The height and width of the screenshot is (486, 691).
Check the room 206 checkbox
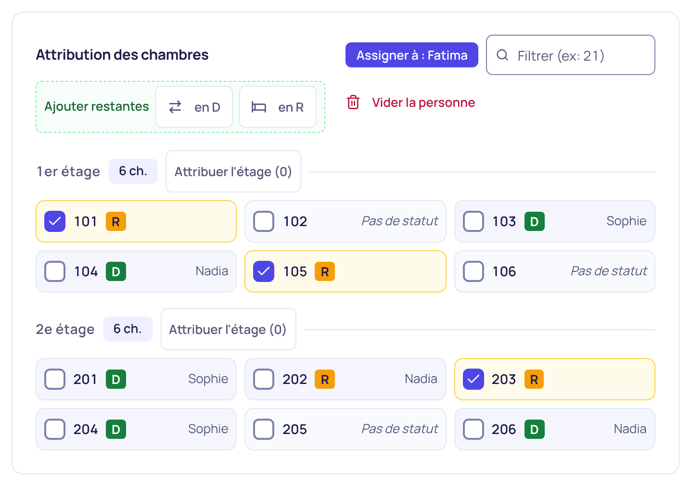tap(473, 429)
